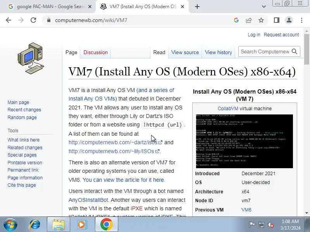Open What links here tool
This screenshot has height=232, width=310.
(23, 140)
